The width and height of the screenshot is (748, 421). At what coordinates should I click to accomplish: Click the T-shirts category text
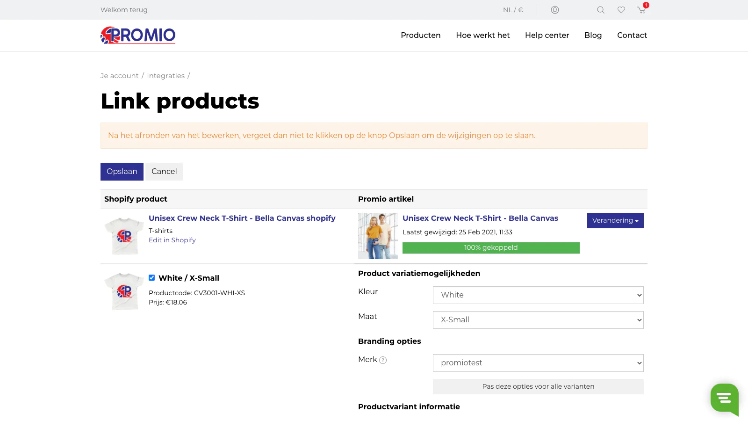tap(160, 231)
